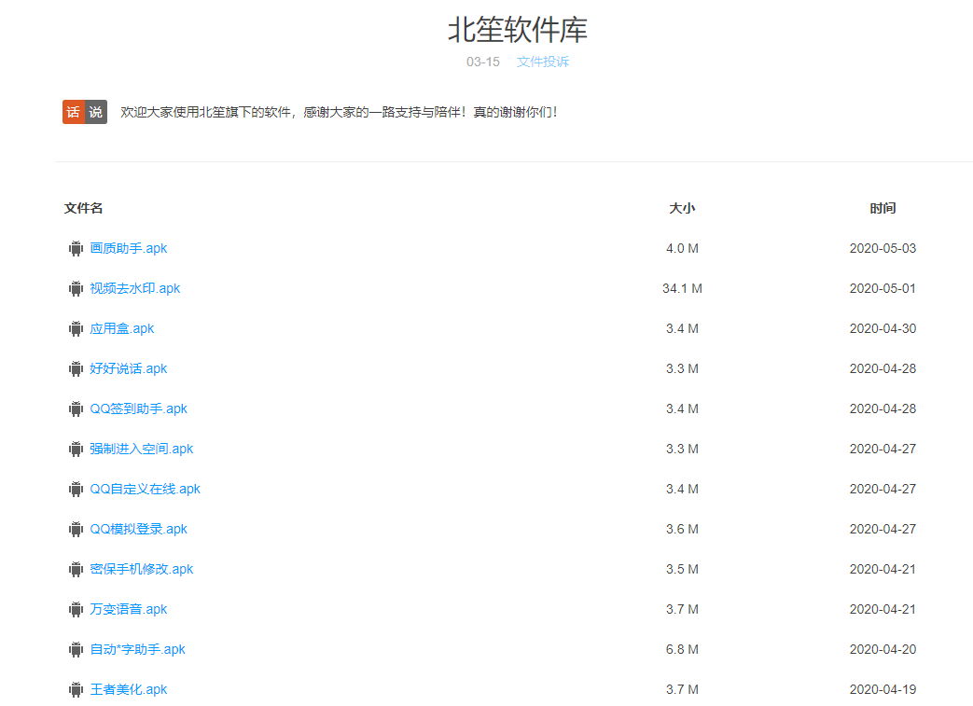973x706 pixels.
Task: Download QQ签到助手.apk
Action: click(x=138, y=408)
